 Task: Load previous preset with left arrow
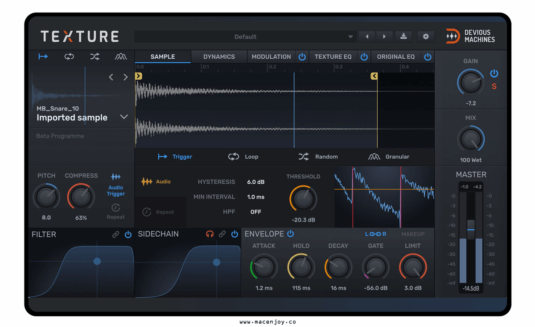click(x=367, y=36)
